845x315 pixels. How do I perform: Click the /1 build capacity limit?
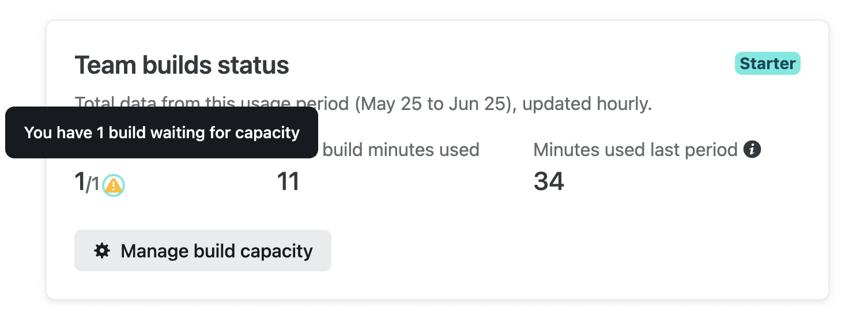92,185
